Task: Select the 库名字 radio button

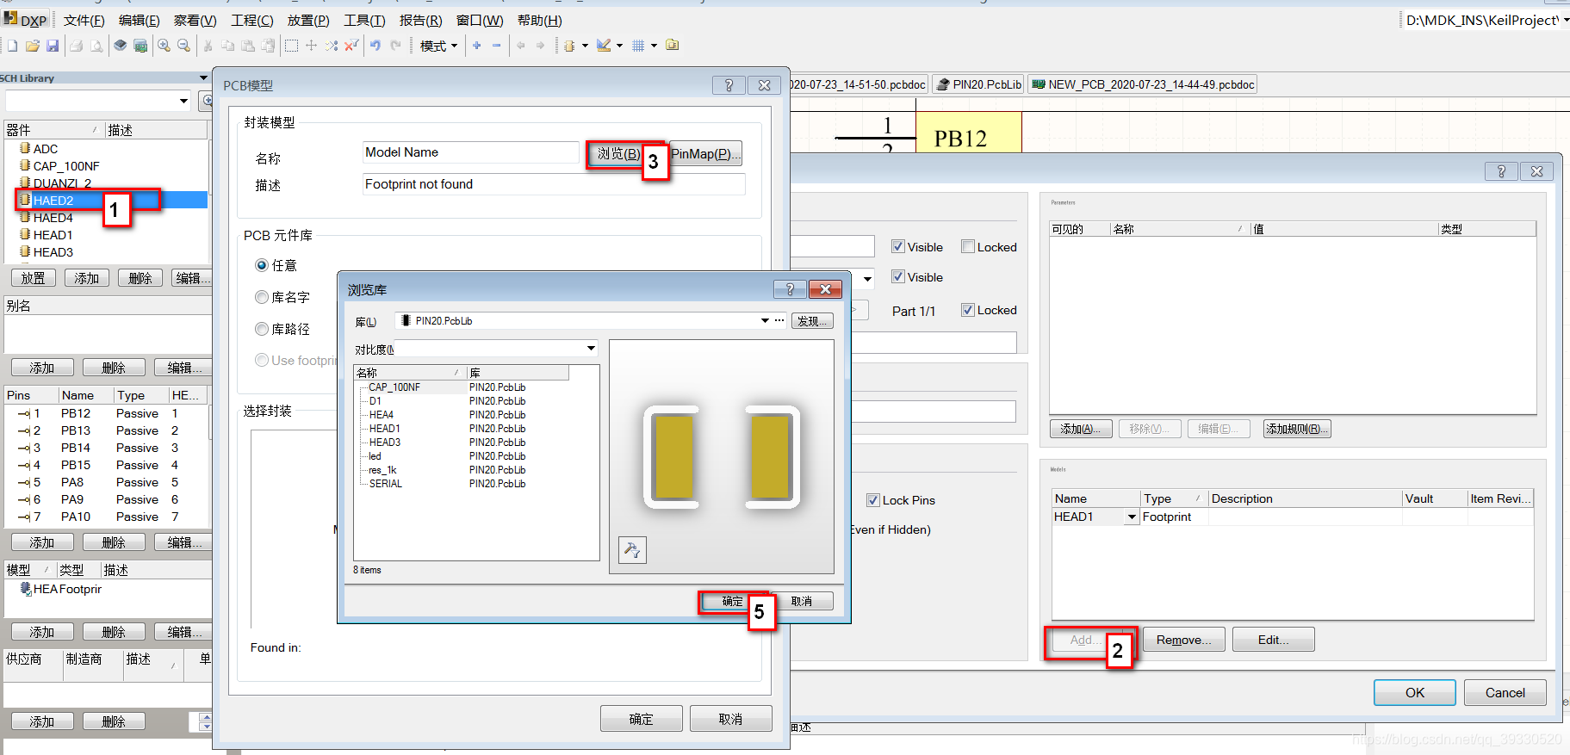Action: tap(262, 297)
